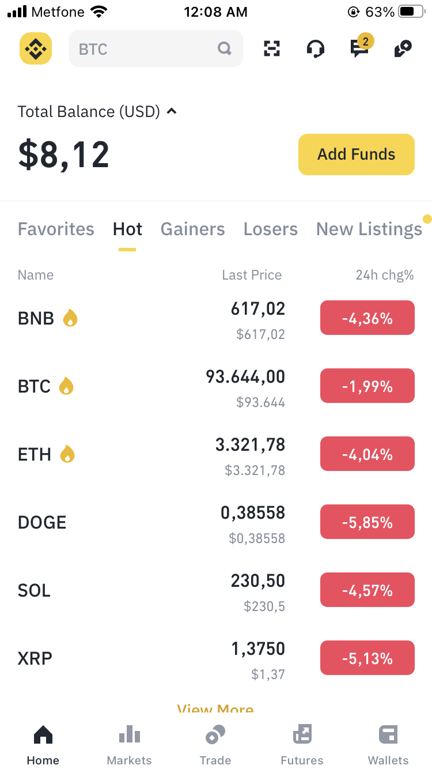432x769 pixels.
Task: Tap the Add Funds button
Action: 357,154
